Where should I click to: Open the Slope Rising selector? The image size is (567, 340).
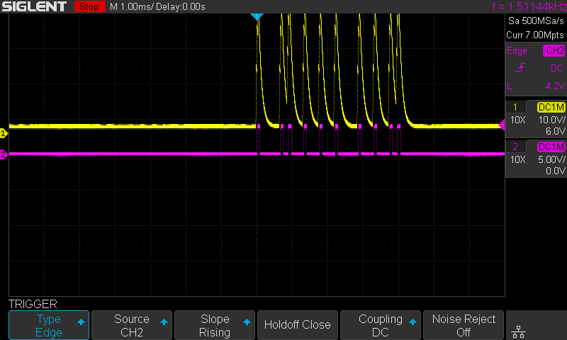point(215,325)
